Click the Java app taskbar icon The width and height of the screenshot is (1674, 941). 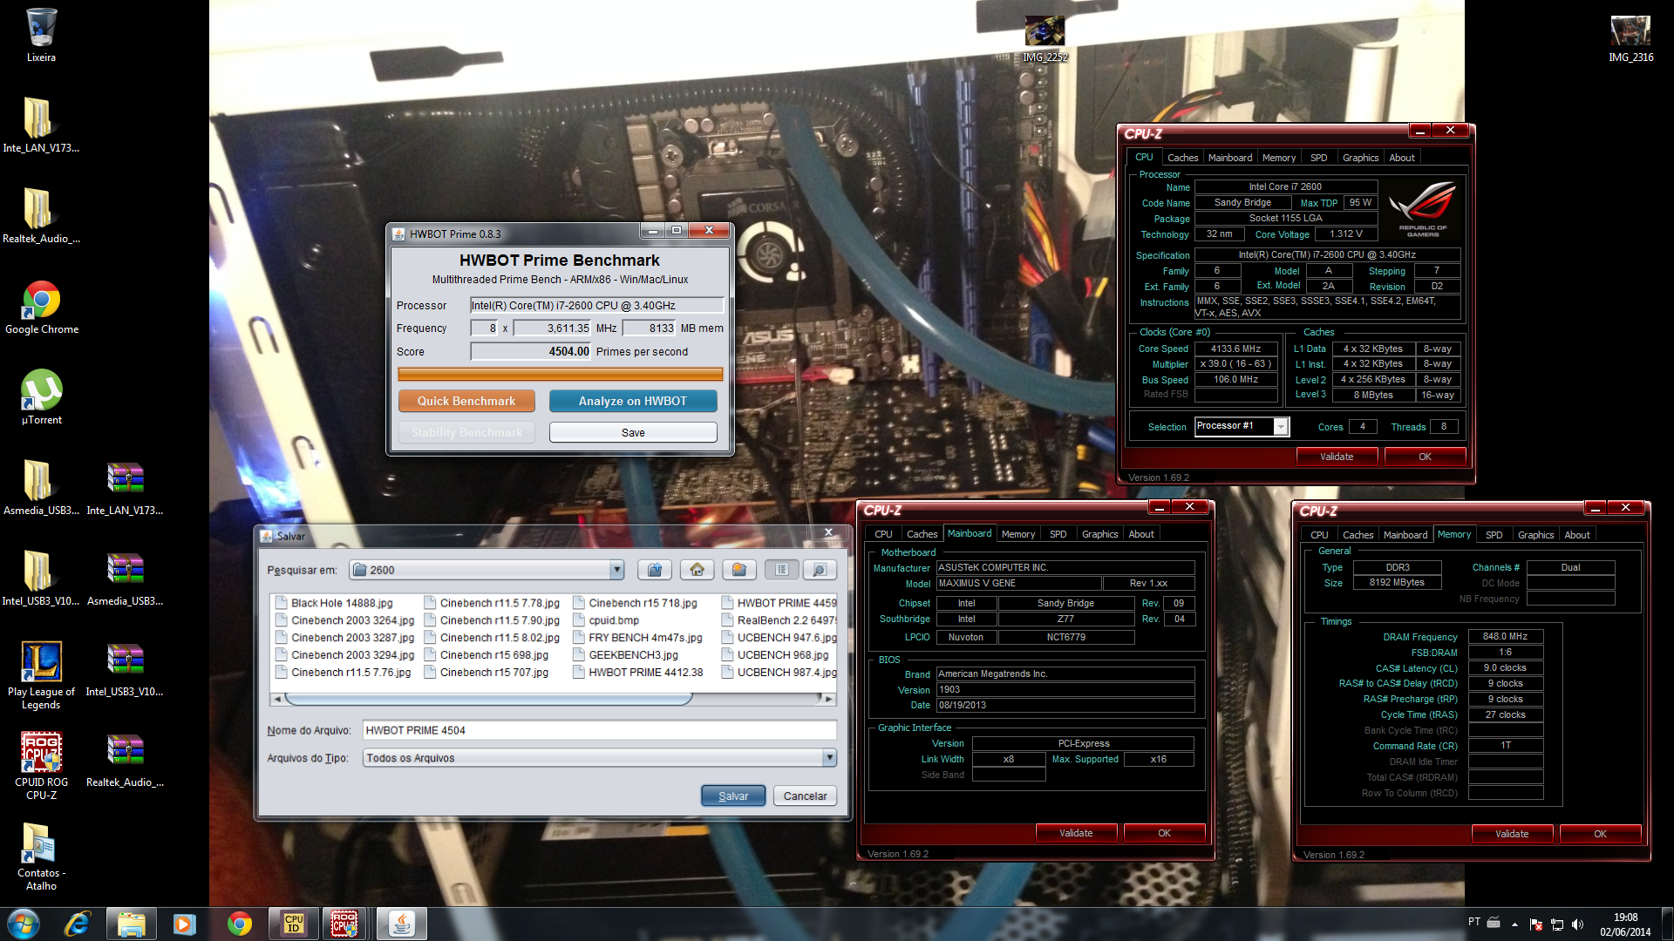pos(402,924)
